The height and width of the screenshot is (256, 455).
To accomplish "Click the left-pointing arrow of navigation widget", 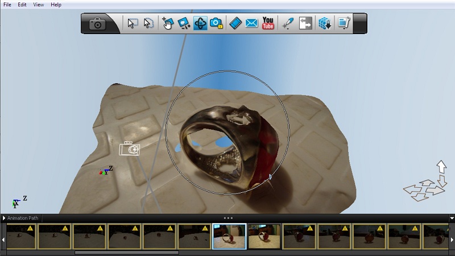I will [x=412, y=189].
